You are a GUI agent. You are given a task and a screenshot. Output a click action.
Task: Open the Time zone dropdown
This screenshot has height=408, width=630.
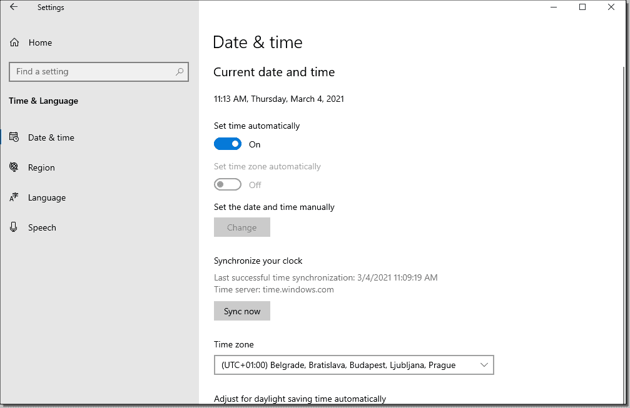click(x=354, y=365)
